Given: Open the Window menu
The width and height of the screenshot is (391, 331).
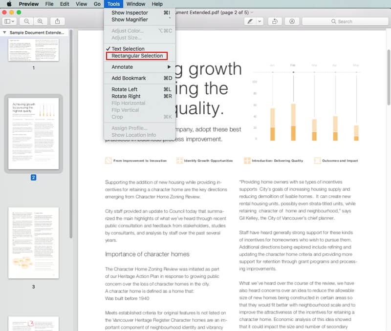Looking at the screenshot, I should (x=136, y=4).
